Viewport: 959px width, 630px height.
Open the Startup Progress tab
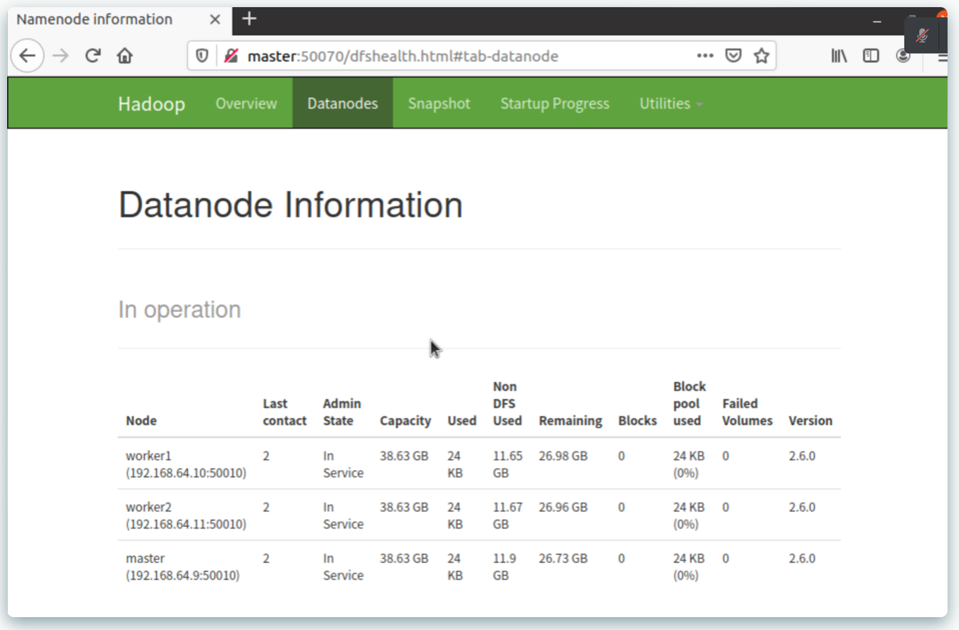(x=555, y=103)
